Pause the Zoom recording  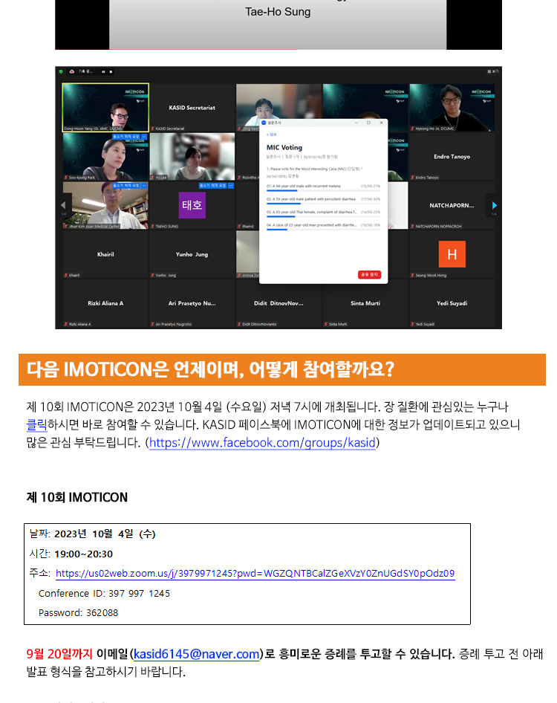pos(102,71)
